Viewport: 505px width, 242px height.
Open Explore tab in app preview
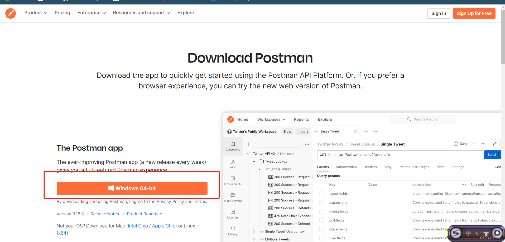click(x=325, y=119)
